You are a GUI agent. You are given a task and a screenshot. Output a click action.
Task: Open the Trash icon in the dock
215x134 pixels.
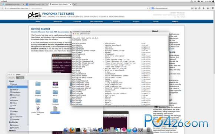point(149,130)
